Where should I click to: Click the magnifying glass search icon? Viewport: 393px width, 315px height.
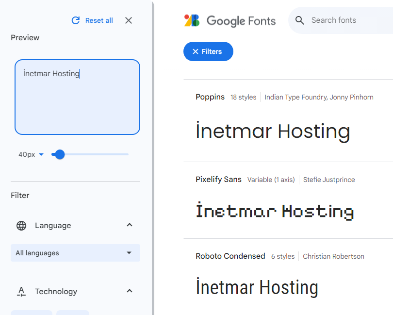[300, 20]
